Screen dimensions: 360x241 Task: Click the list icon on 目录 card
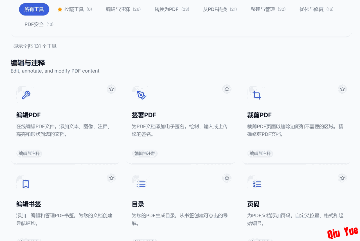tap(141, 184)
